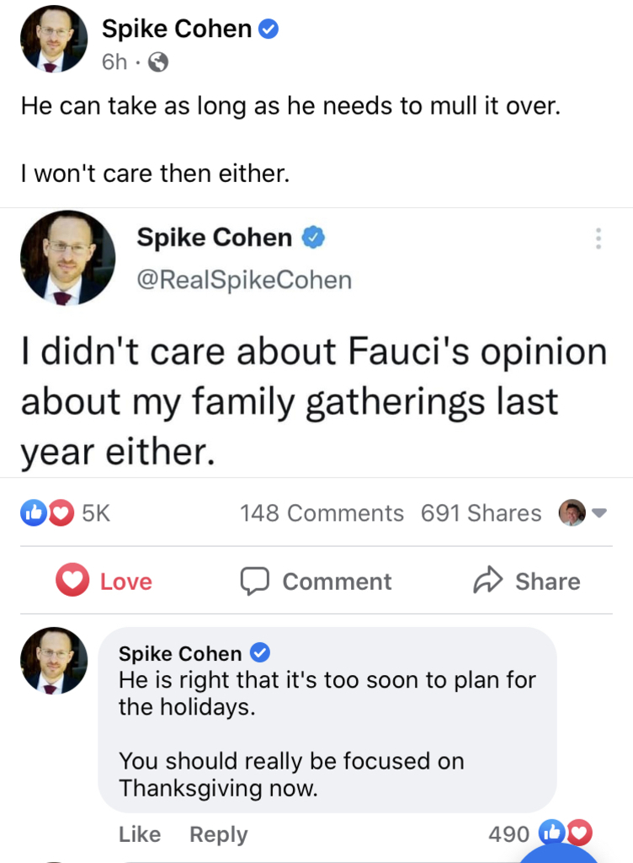View the 691 Shares list
The height and width of the screenshot is (863, 633).
point(481,512)
